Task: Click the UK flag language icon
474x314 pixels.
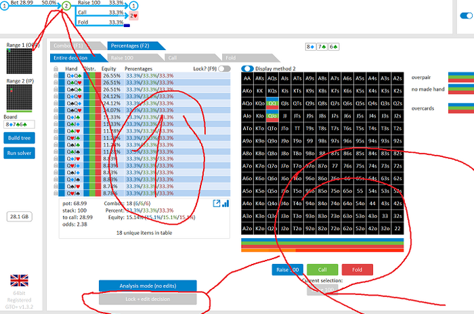Action: pyautogui.click(x=19, y=280)
